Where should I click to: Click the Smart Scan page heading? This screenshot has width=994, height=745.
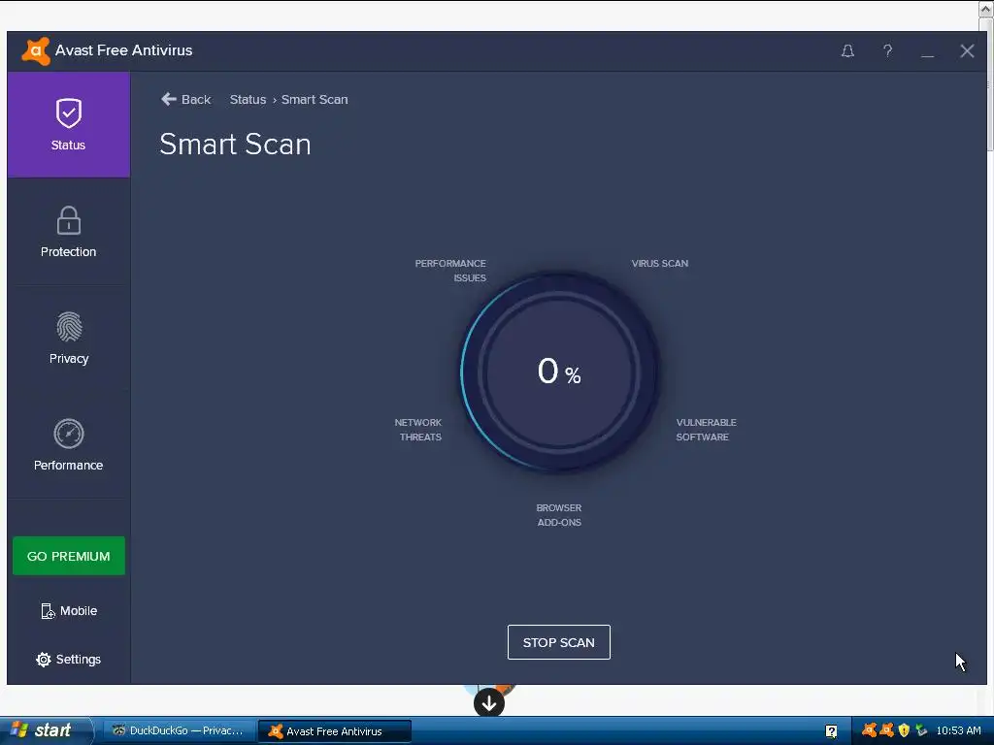point(235,145)
